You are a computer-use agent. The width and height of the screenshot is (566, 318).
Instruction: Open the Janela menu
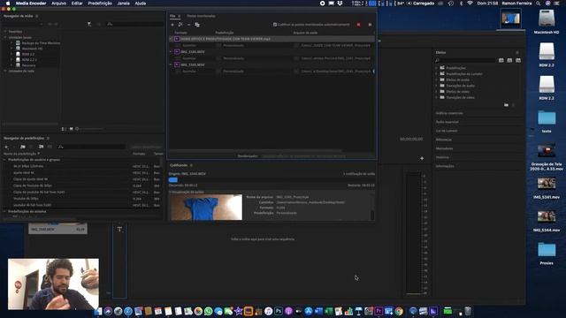pyautogui.click(x=124, y=4)
